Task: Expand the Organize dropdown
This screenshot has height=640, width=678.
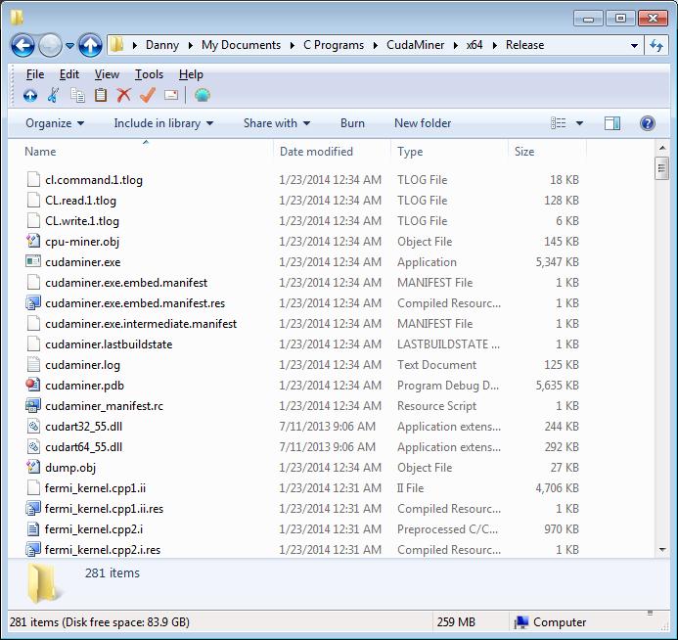Action: tap(55, 123)
